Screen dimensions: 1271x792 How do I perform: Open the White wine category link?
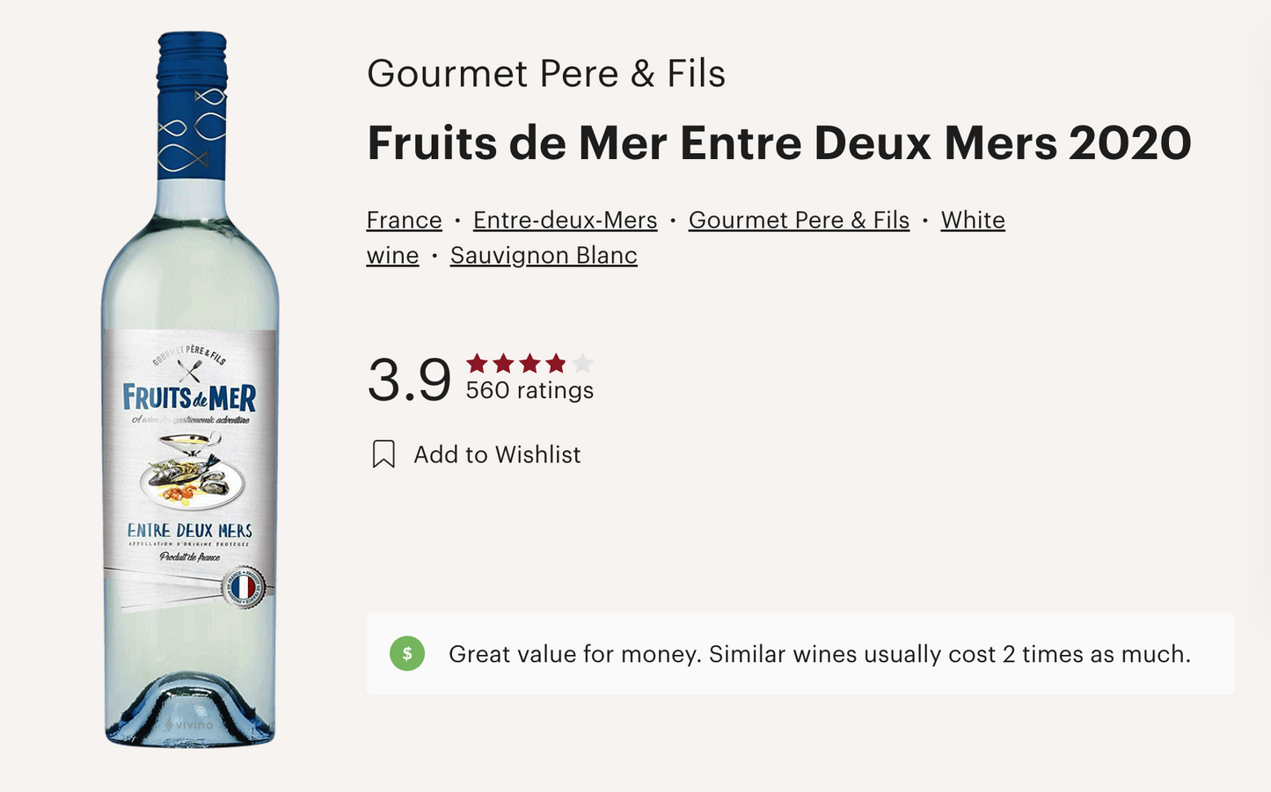(x=972, y=220)
